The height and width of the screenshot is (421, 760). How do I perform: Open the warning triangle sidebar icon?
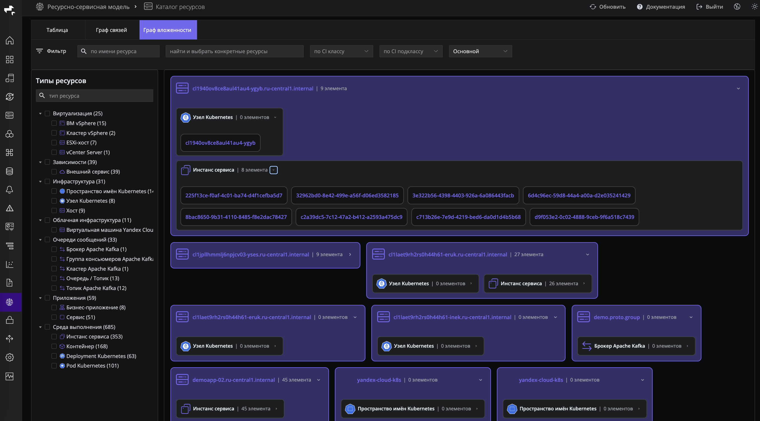(x=10, y=208)
